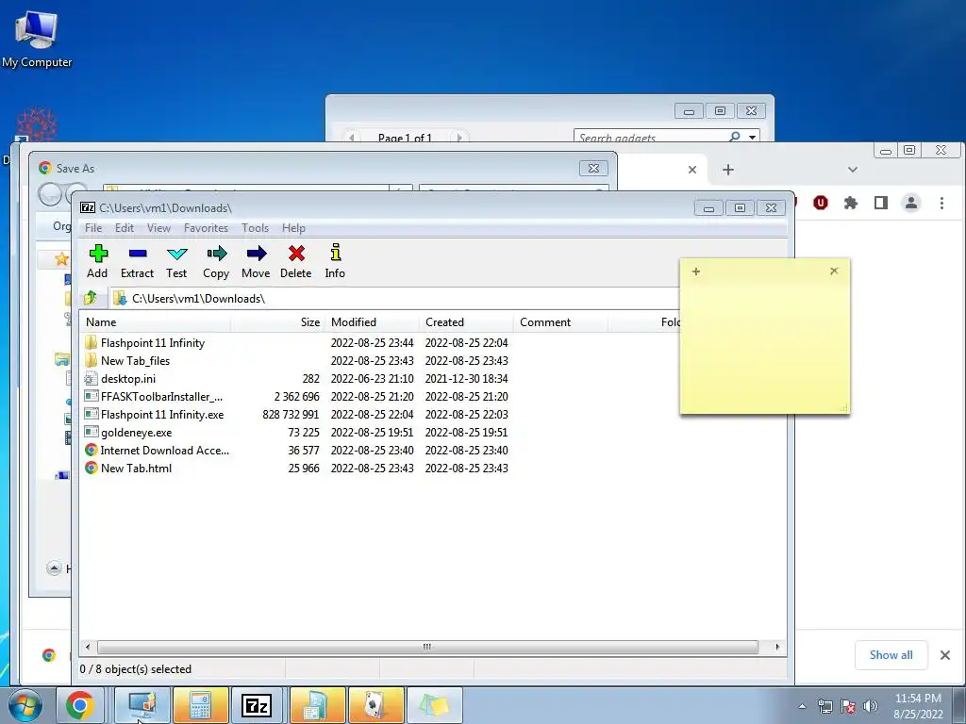Select the goldeneye.exe file row
The width and height of the screenshot is (966, 724).
pos(296,432)
